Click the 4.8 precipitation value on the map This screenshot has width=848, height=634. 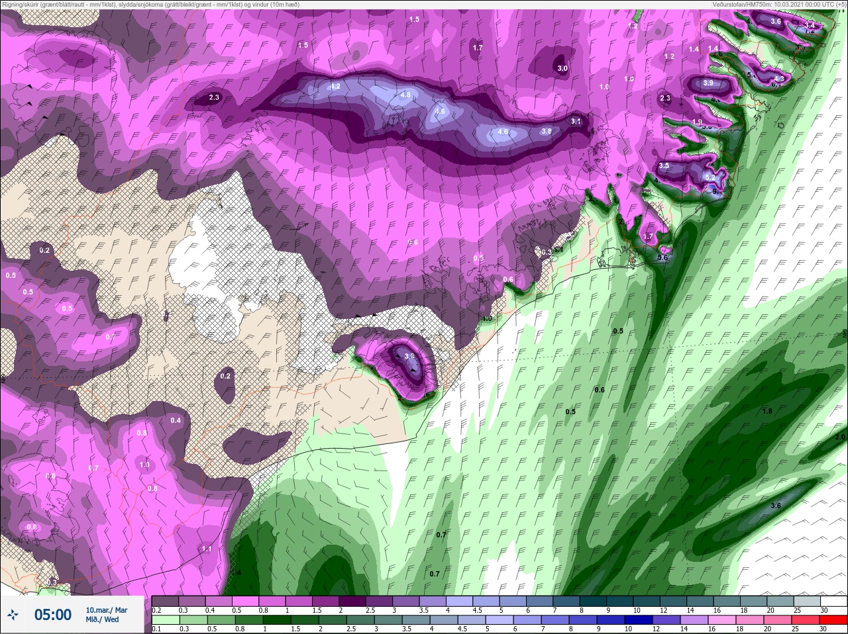(405, 95)
